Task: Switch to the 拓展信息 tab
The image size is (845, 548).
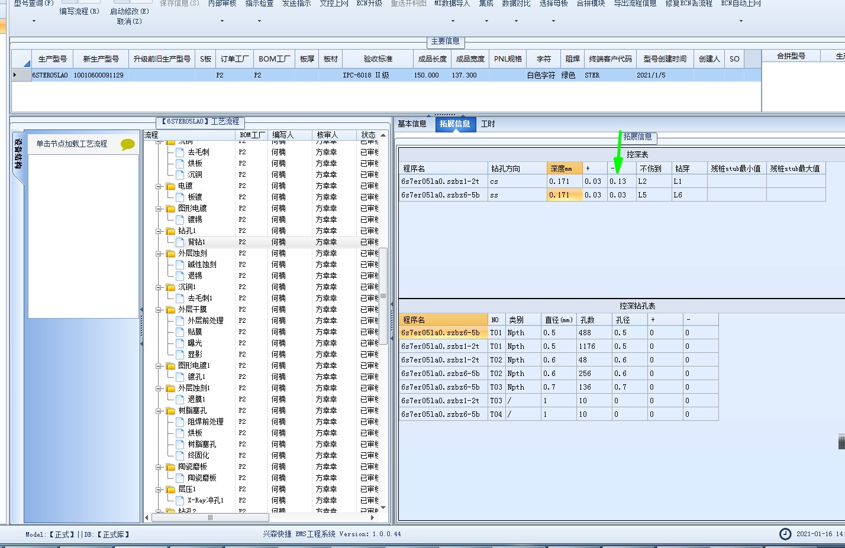Action: click(x=455, y=124)
